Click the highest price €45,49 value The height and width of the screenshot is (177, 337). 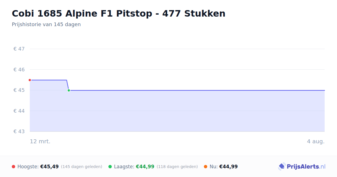click(x=49, y=167)
